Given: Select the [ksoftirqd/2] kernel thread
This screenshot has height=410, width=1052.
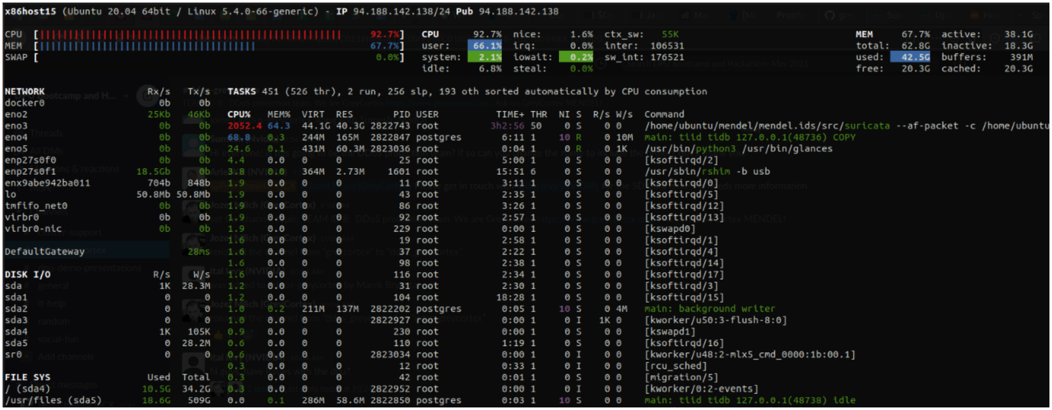Looking at the screenshot, I should (681, 160).
